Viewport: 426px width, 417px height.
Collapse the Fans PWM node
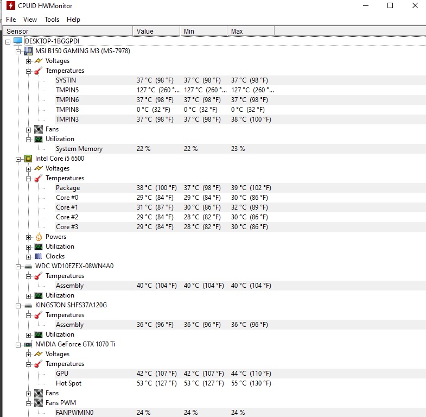(x=29, y=403)
